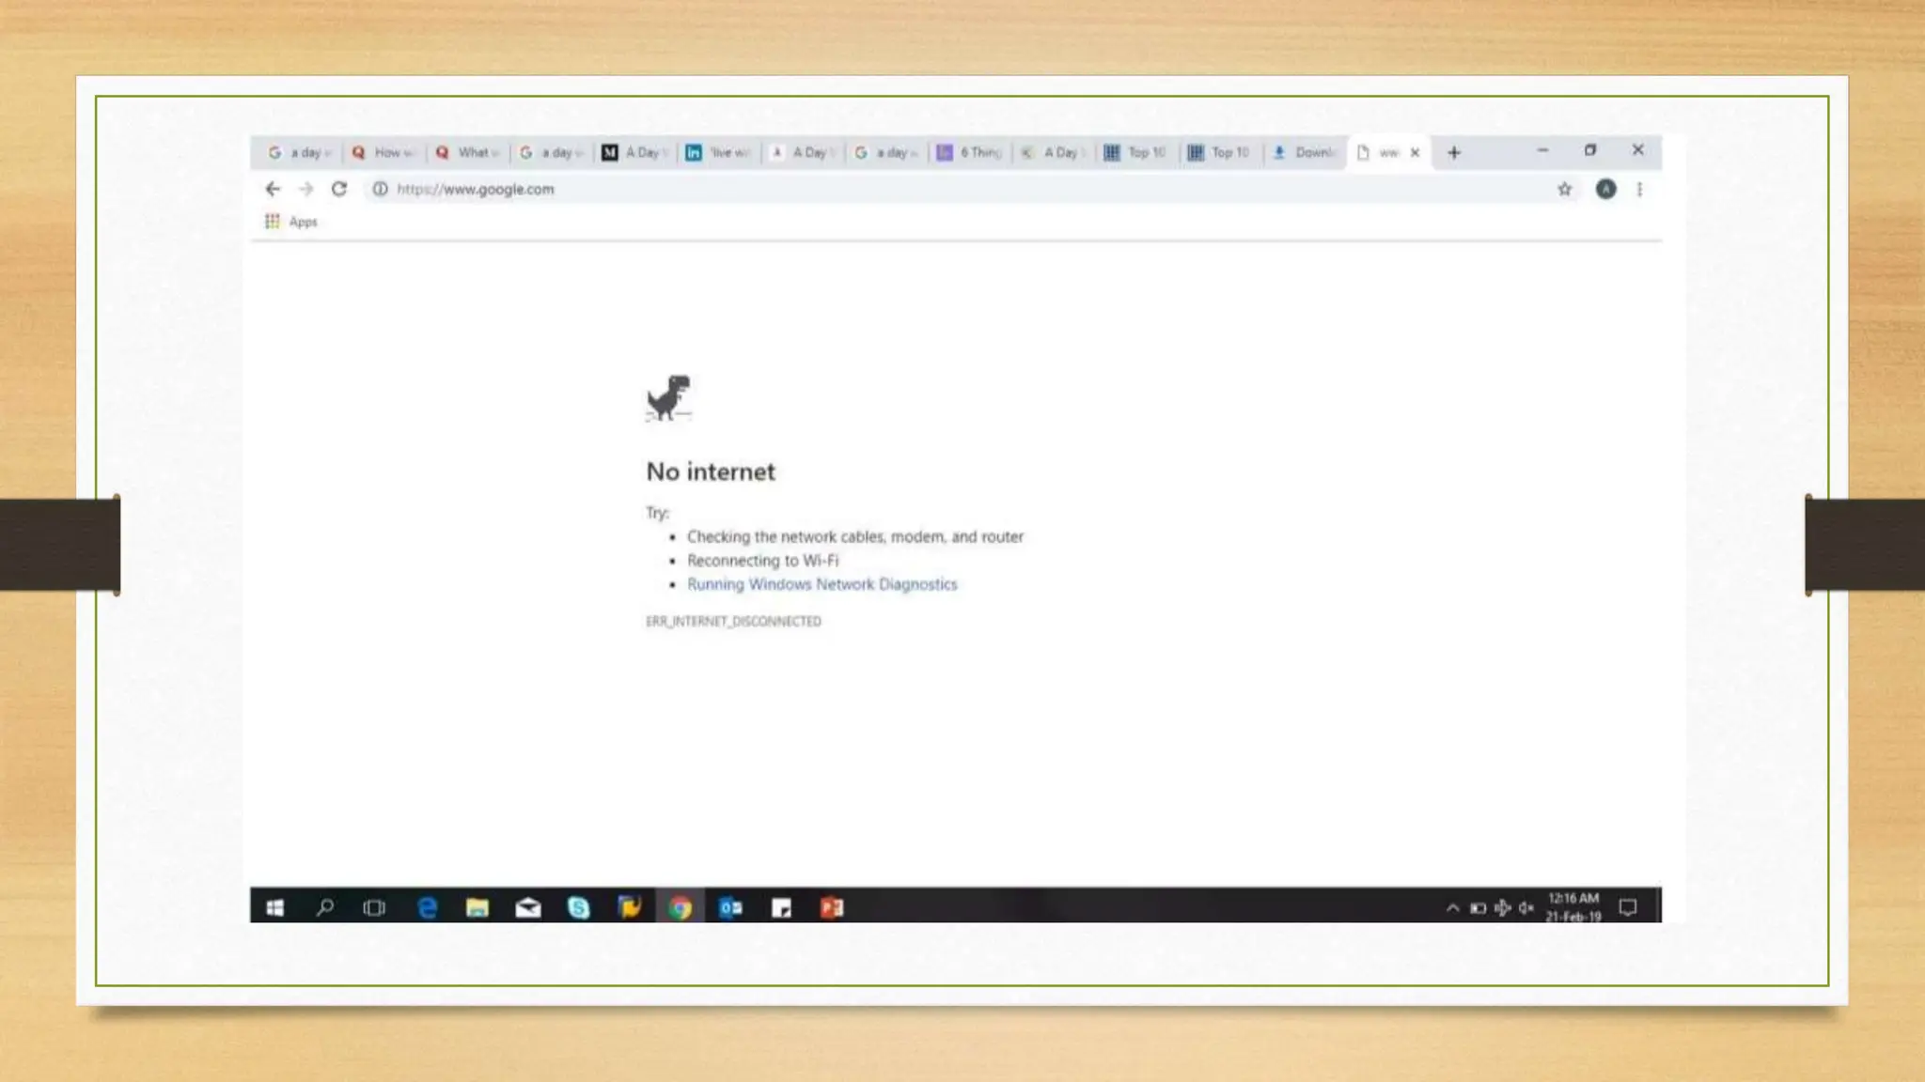Switch to the LinkedIn tab
This screenshot has width=1925, height=1082.
tap(718, 152)
